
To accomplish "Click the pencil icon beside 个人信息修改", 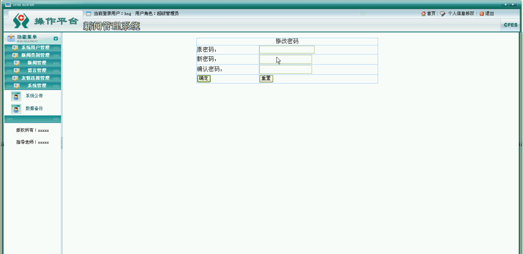I will click(x=443, y=13).
